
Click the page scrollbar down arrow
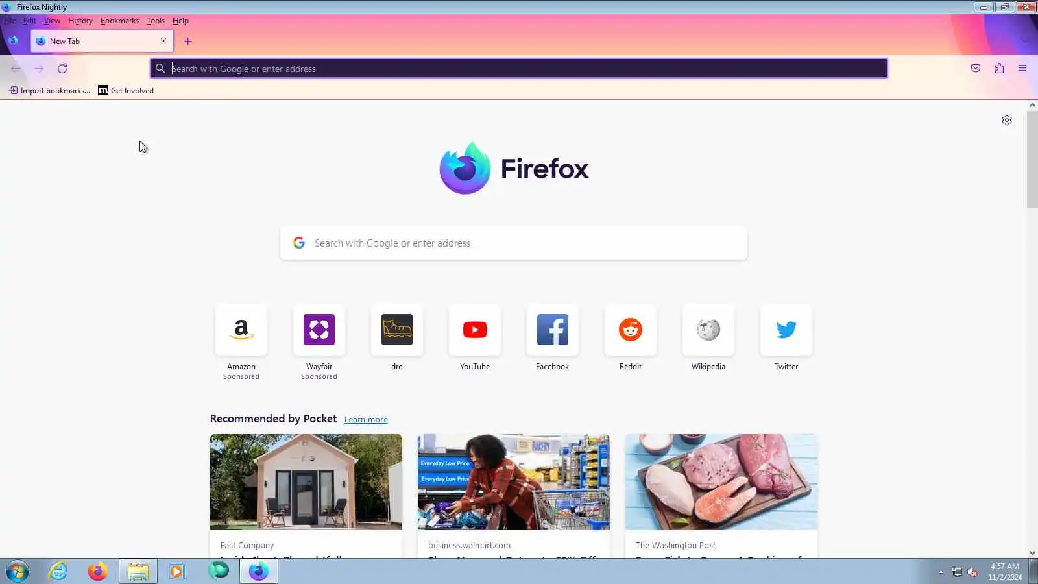click(x=1032, y=553)
